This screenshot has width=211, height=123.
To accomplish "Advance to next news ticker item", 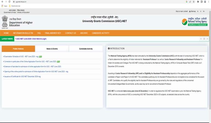I will coord(207,39).
